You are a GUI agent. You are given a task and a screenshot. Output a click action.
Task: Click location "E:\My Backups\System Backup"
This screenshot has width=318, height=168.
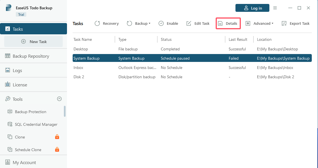[x=283, y=58]
